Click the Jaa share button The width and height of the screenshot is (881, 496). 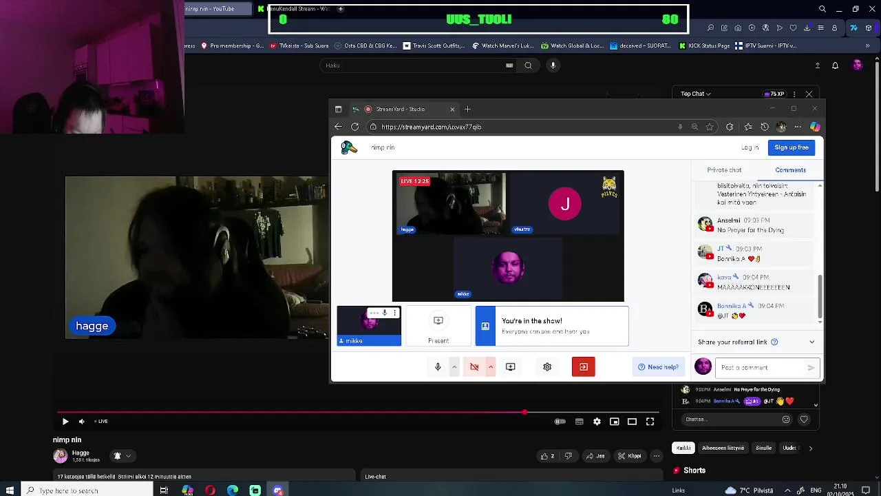click(x=595, y=456)
